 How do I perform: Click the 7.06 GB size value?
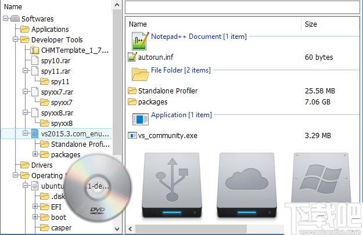pyautogui.click(x=317, y=102)
